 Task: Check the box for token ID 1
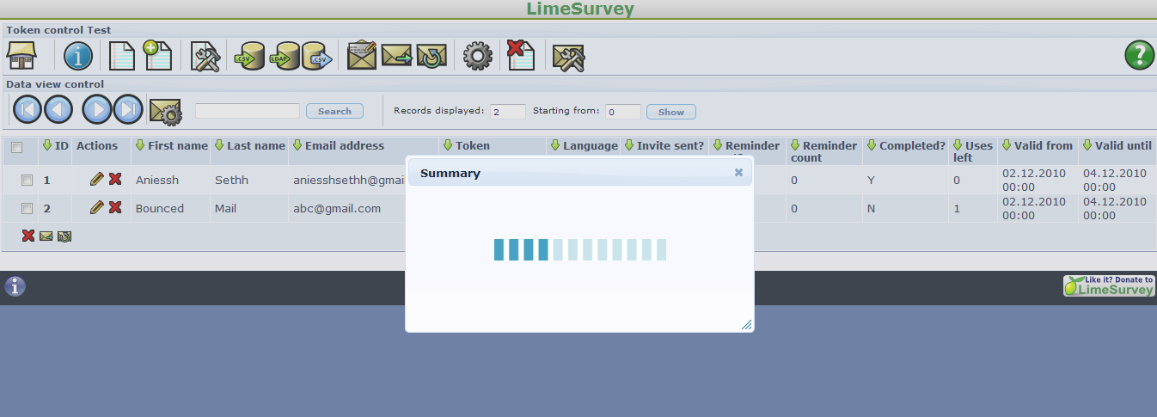click(x=27, y=181)
